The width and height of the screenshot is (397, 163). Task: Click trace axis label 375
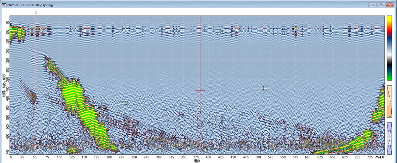pyautogui.click(x=196, y=157)
